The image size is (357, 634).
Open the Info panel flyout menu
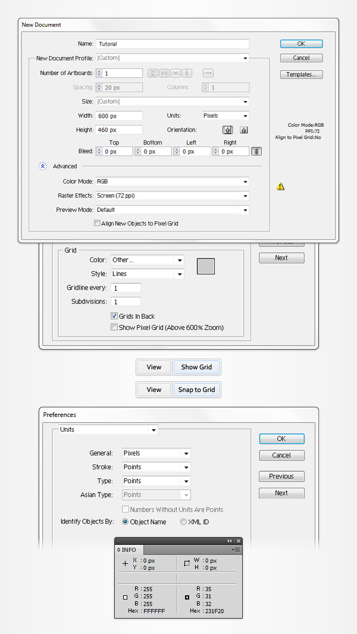(x=236, y=550)
